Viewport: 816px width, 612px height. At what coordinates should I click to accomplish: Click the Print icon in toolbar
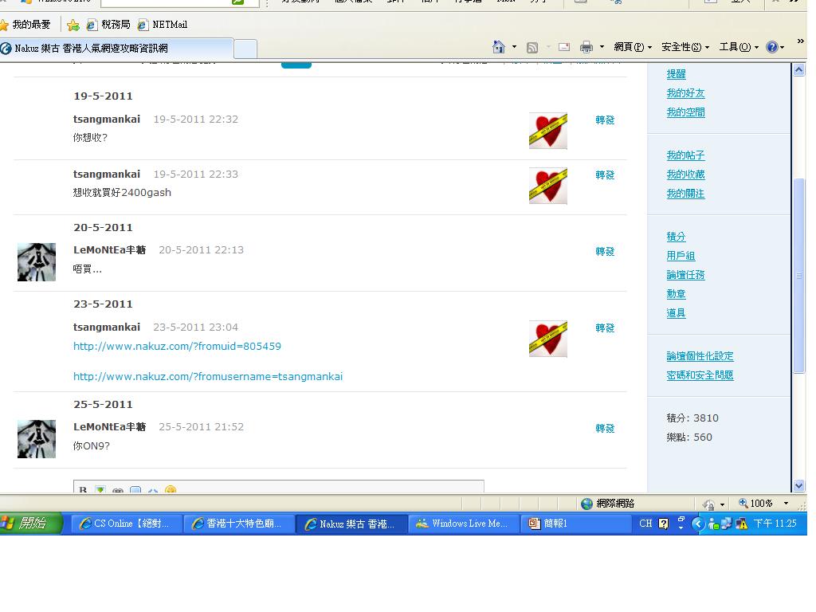[586, 47]
